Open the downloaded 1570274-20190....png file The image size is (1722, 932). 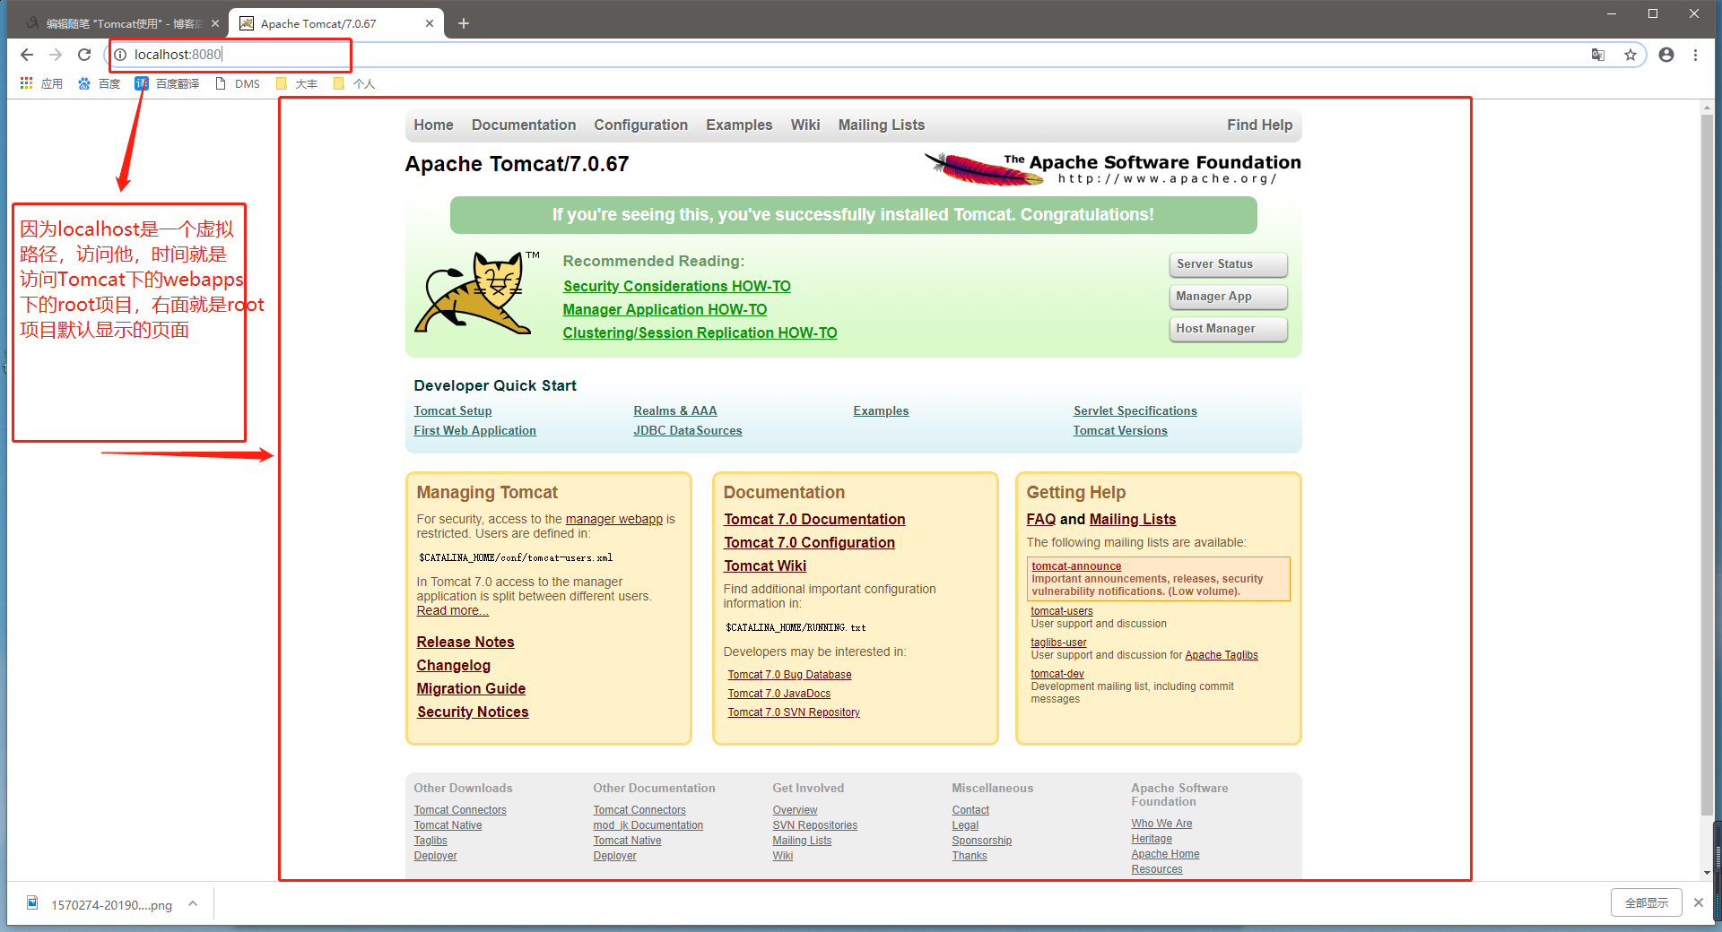coord(100,904)
